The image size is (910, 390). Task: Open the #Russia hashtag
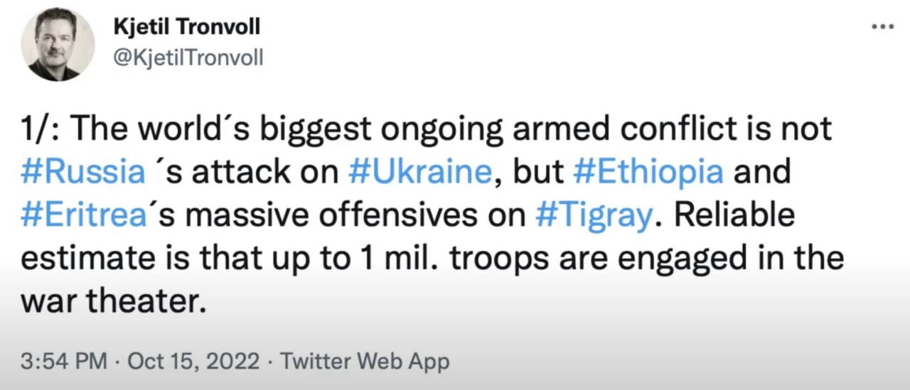pos(82,173)
